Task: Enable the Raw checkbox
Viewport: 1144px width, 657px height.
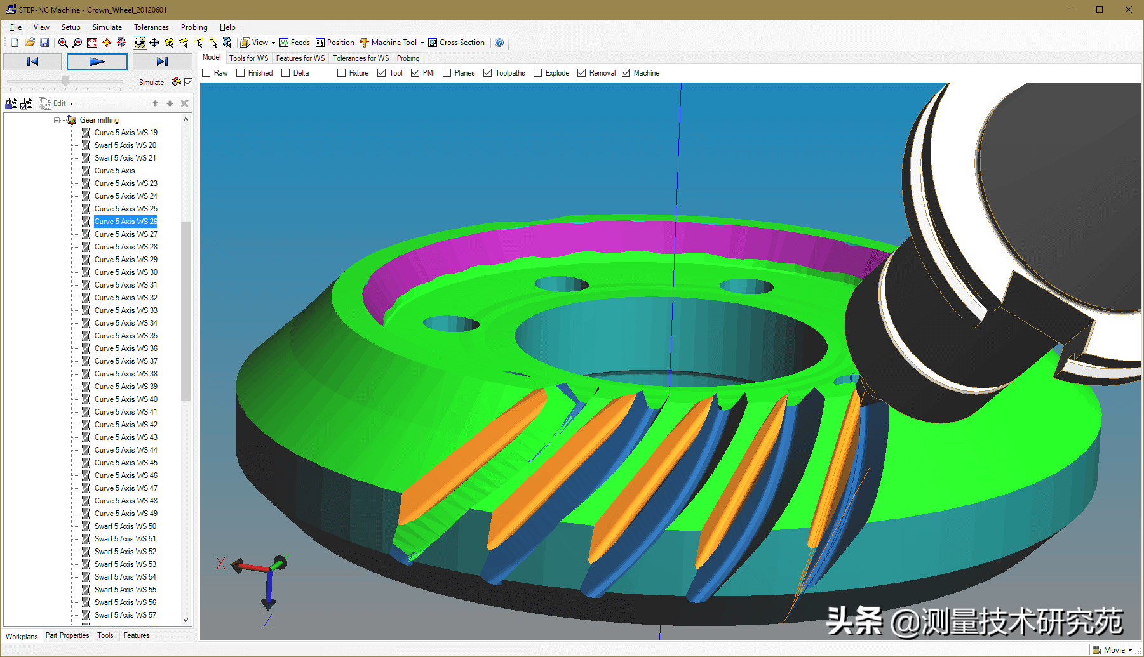Action: tap(206, 73)
